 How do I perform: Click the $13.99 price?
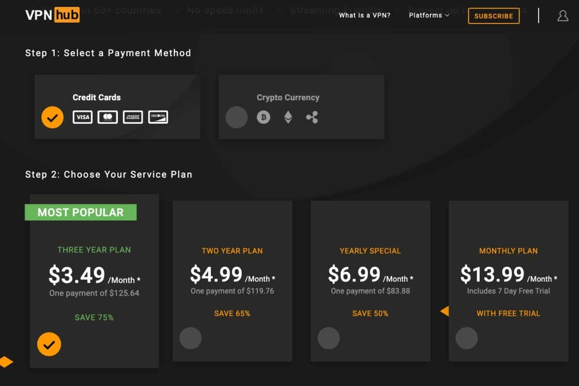click(x=492, y=274)
